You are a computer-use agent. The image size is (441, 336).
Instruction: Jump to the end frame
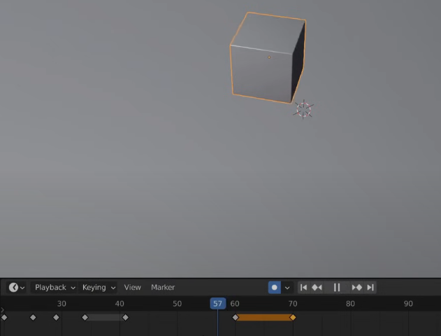click(x=370, y=287)
